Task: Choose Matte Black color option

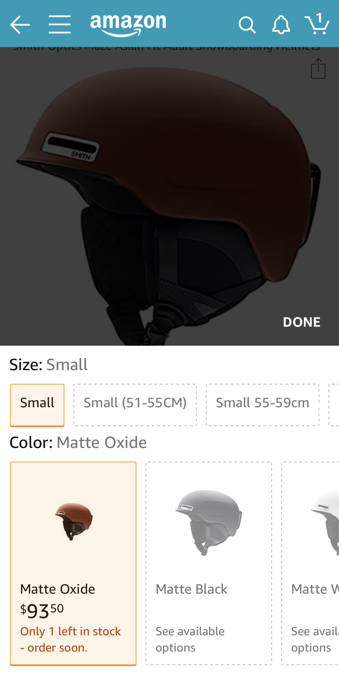Action: click(209, 563)
